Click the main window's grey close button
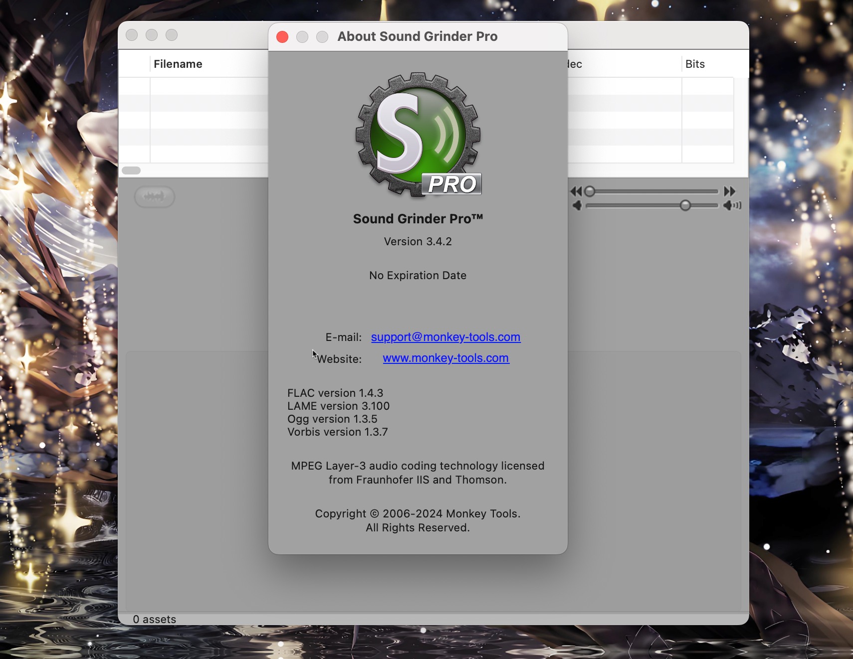This screenshot has width=853, height=659. [x=132, y=35]
